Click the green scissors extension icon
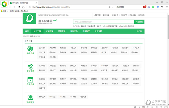The image size is (169, 108). [x=153, y=7]
